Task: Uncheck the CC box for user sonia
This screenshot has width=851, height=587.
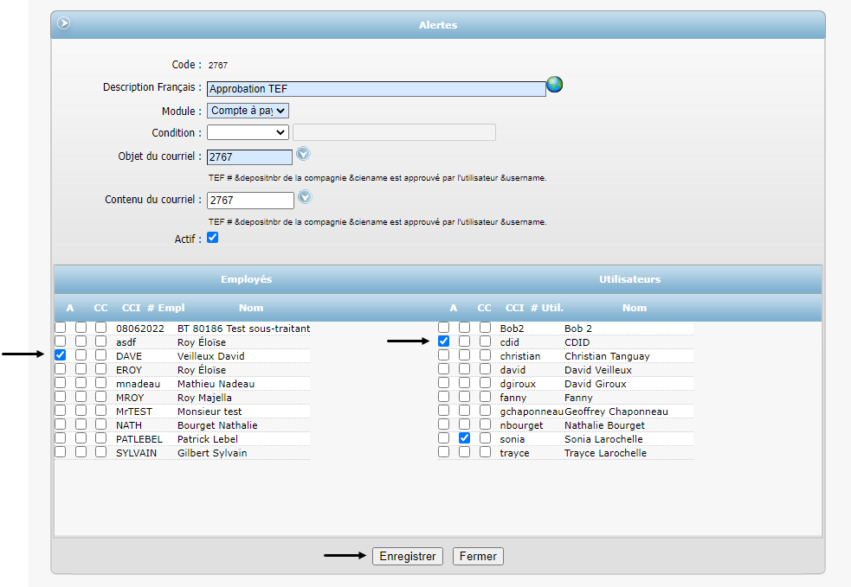Action: coord(464,438)
